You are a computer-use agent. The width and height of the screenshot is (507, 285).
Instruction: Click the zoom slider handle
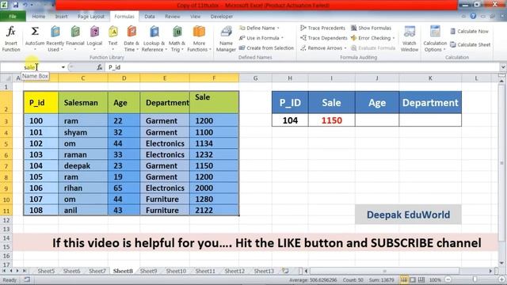(475, 279)
